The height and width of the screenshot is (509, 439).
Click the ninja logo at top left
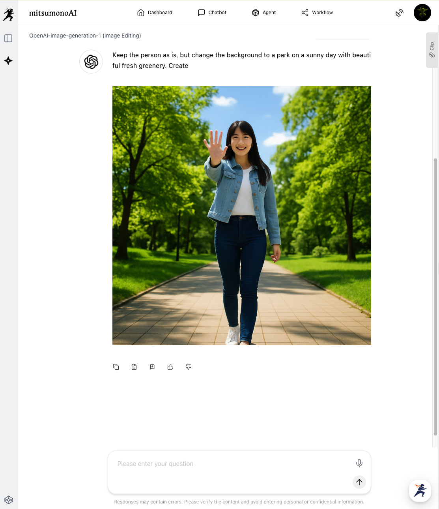tap(8, 15)
